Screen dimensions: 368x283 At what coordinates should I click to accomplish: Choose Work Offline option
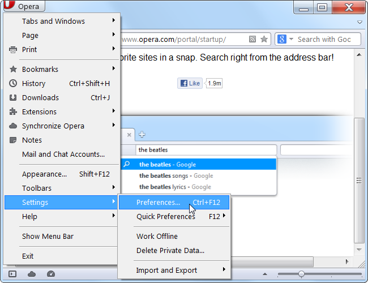(x=174, y=236)
